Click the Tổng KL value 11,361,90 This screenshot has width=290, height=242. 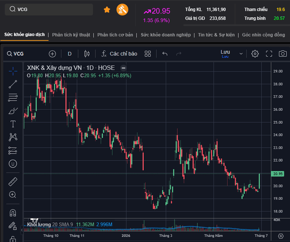click(216, 10)
